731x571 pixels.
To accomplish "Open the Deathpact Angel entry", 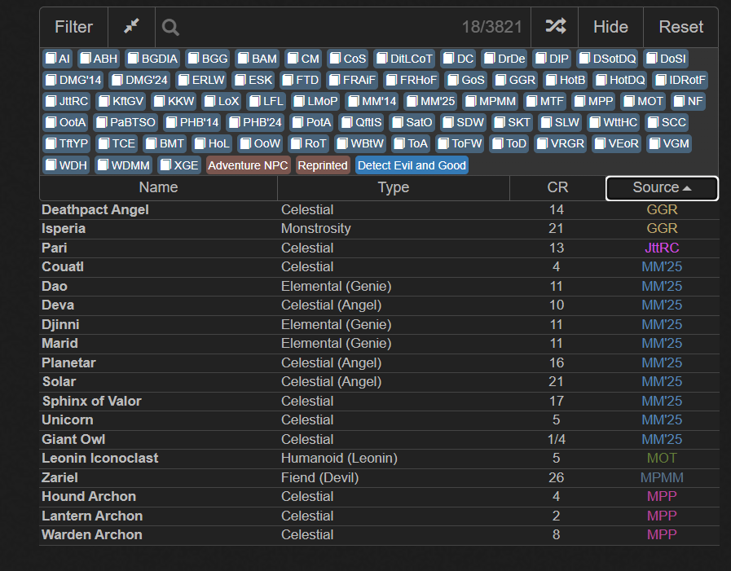I will point(379,210).
